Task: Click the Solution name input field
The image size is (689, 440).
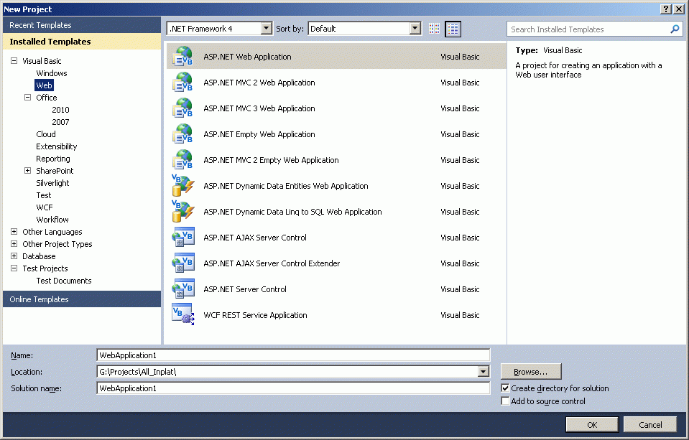Action: click(x=293, y=388)
